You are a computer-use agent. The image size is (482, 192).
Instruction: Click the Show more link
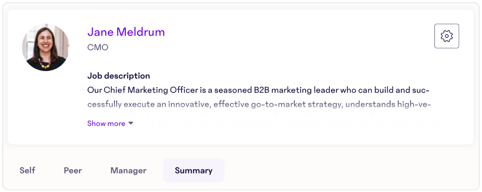point(106,123)
